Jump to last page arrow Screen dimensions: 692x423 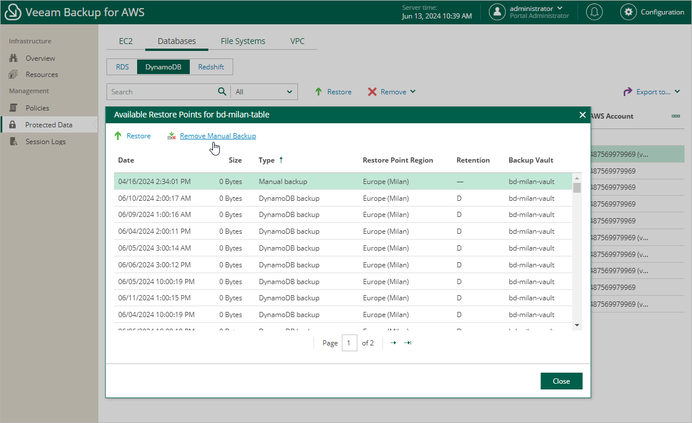pyautogui.click(x=408, y=343)
